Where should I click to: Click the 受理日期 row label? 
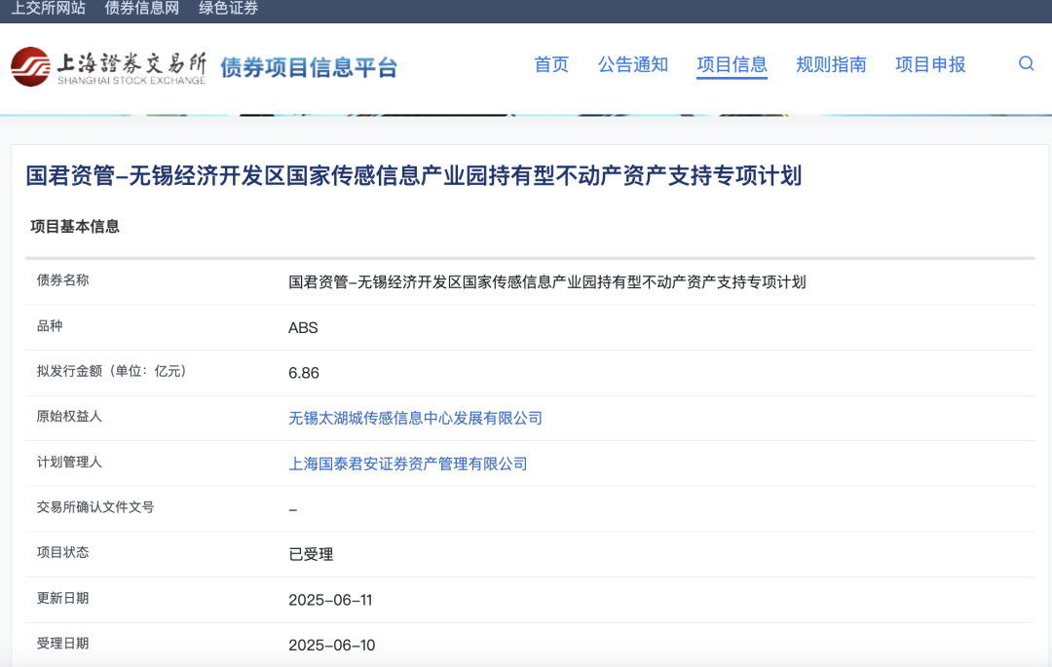click(62, 644)
